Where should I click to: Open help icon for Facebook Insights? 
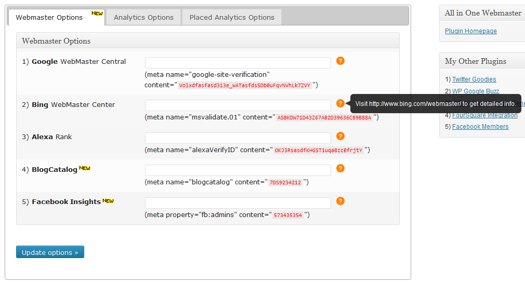340,201
